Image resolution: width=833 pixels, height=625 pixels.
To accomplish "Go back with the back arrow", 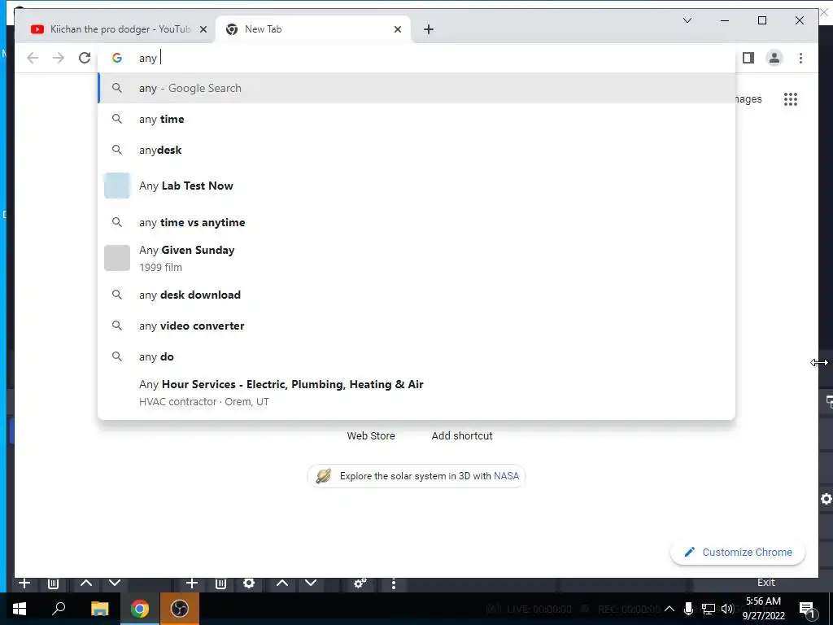I will 33,58.
